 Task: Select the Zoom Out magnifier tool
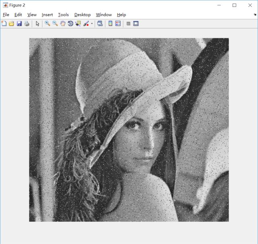click(x=55, y=24)
